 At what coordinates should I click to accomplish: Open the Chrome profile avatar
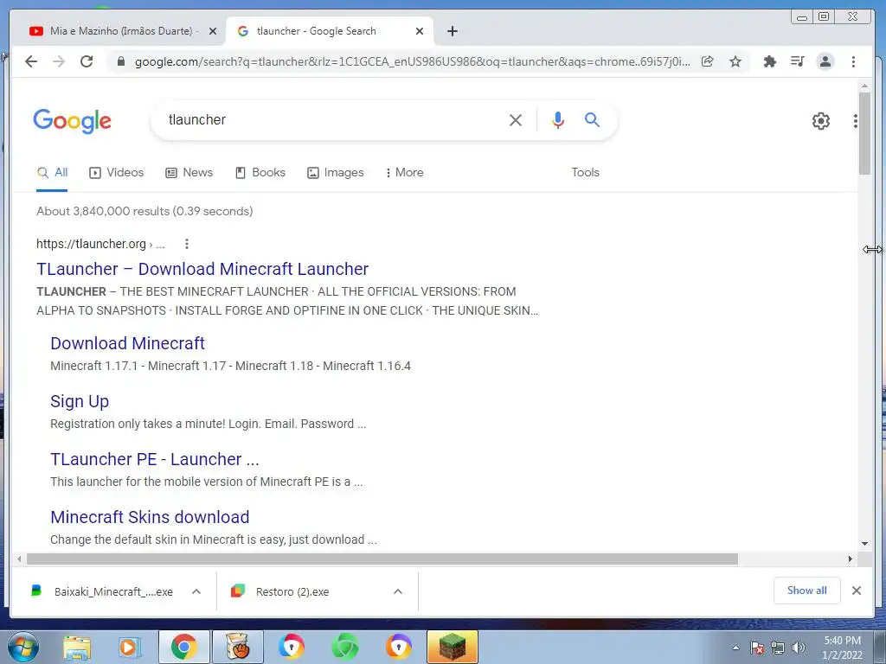point(825,61)
